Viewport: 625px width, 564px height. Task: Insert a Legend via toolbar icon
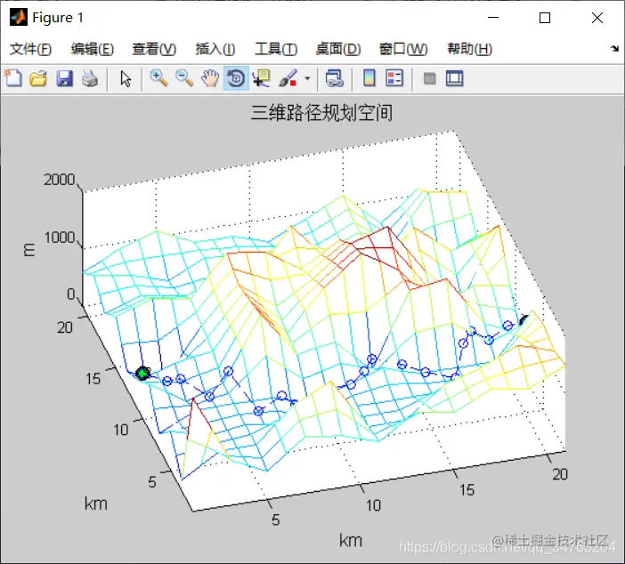click(394, 78)
